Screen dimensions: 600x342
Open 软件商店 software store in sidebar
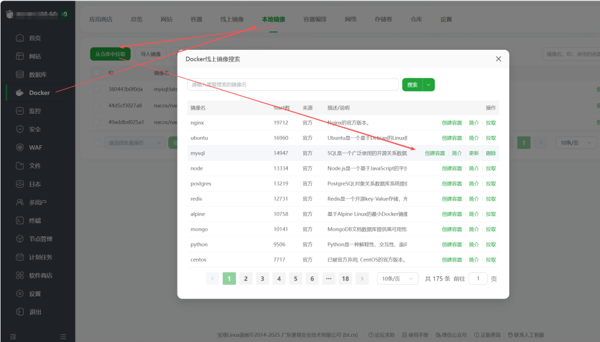[40, 275]
